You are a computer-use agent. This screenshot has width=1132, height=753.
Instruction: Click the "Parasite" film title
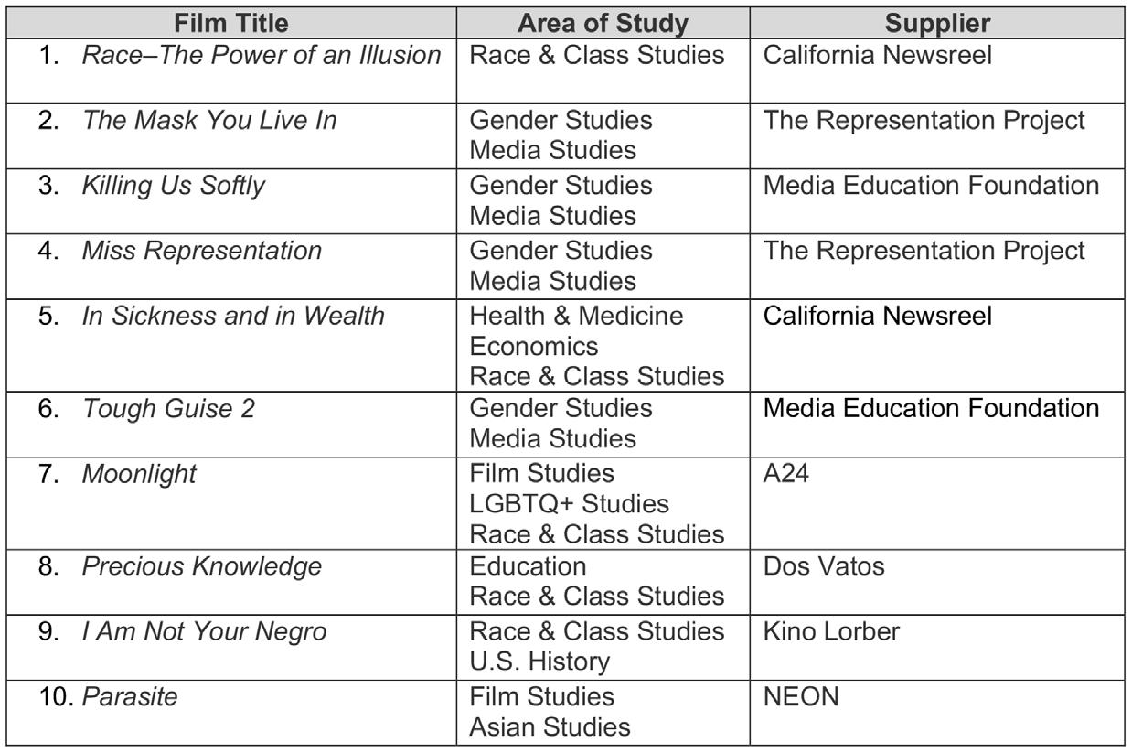click(x=130, y=696)
